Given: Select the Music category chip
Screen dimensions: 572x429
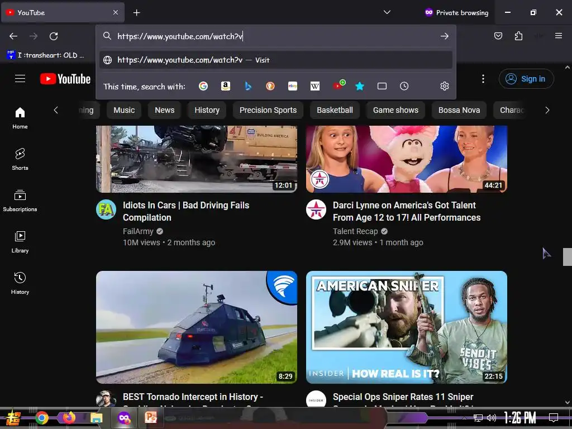Looking at the screenshot, I should (124, 110).
